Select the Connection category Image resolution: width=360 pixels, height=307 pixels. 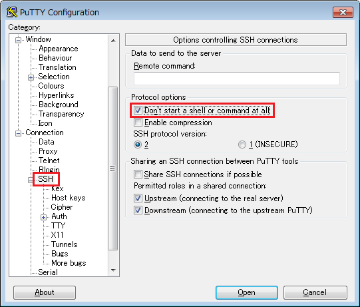click(x=45, y=133)
